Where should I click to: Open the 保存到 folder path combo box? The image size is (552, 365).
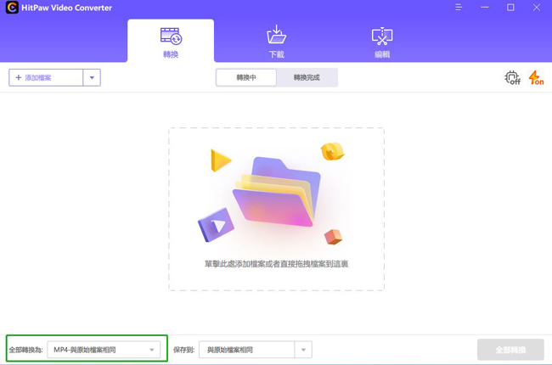point(246,350)
